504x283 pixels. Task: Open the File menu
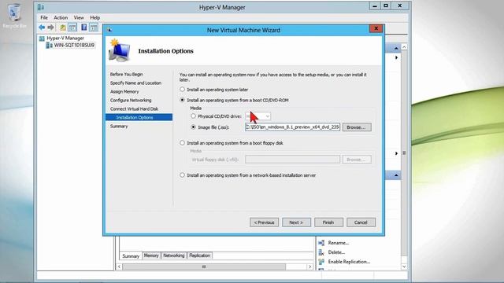44,17
